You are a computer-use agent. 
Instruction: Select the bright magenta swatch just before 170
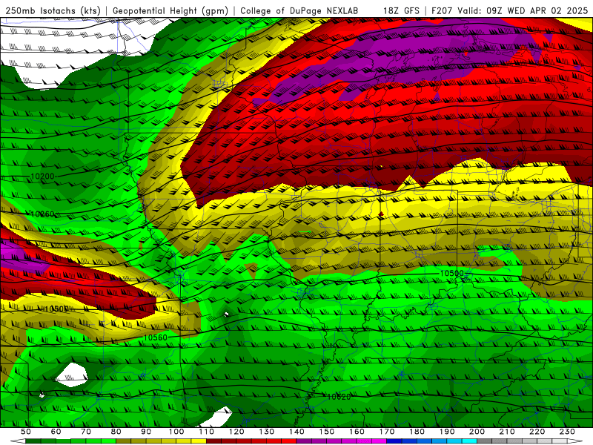(x=380, y=441)
